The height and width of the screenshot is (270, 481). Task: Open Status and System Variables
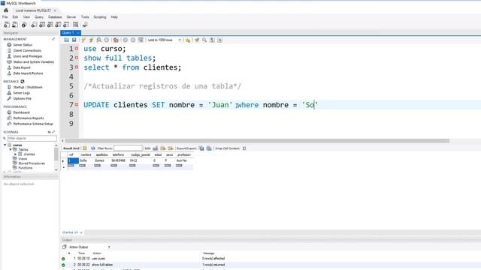pos(33,61)
